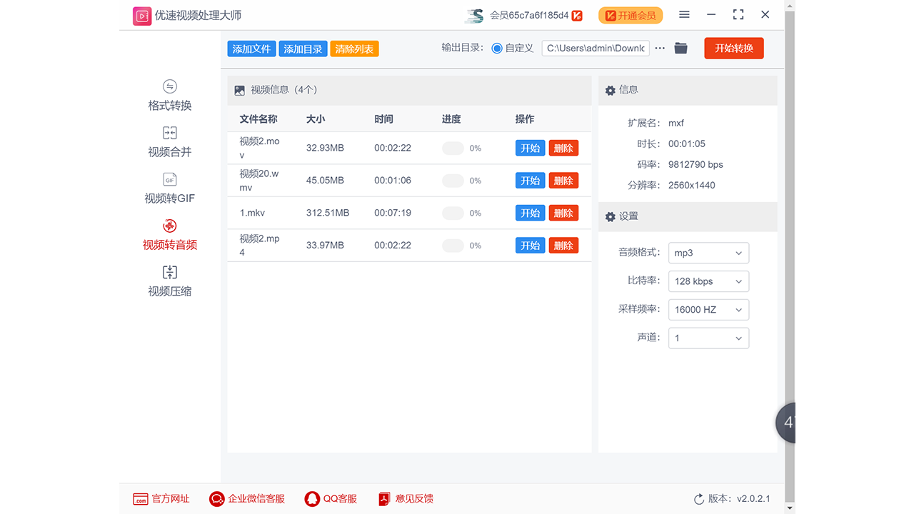The image size is (914, 514).
Task: Open the 比特率 dropdown
Action: click(x=708, y=281)
